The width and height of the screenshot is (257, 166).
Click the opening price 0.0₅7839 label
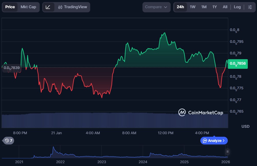point(12,67)
